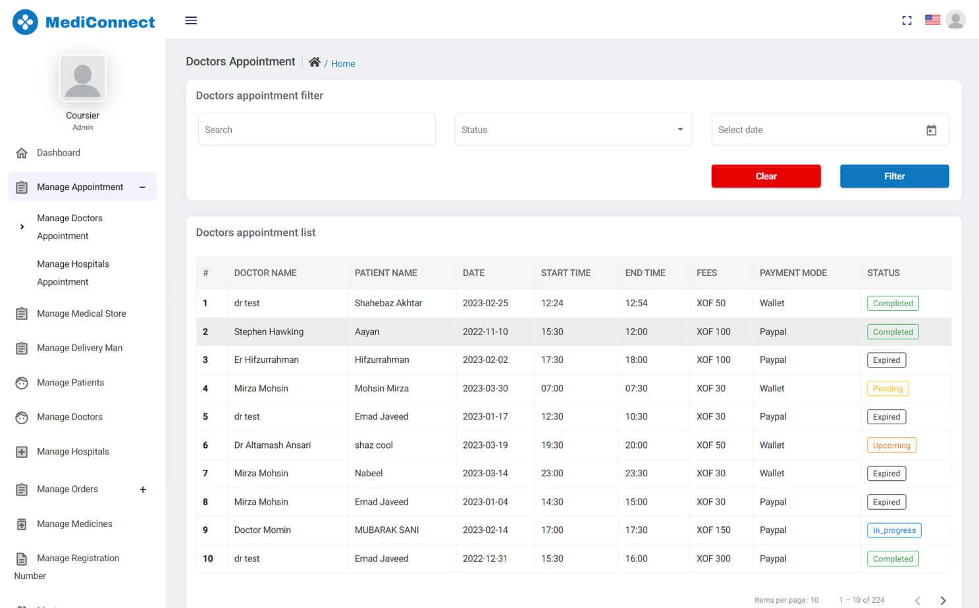
Task: Open the user profile avatar menu
Action: click(955, 20)
